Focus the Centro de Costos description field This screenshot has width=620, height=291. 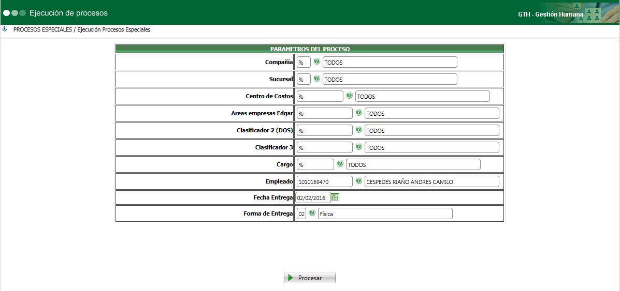[x=422, y=96]
